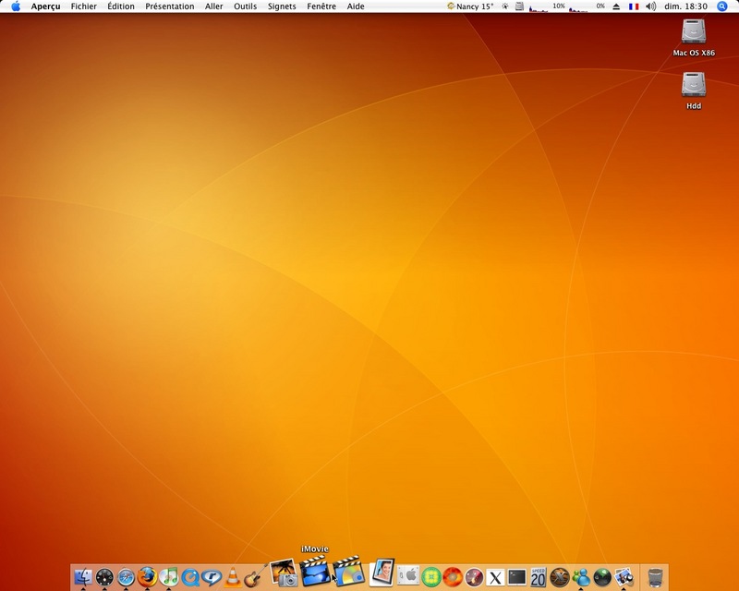Open iDVD icon in dock
The width and height of the screenshot is (739, 591).
(348, 572)
